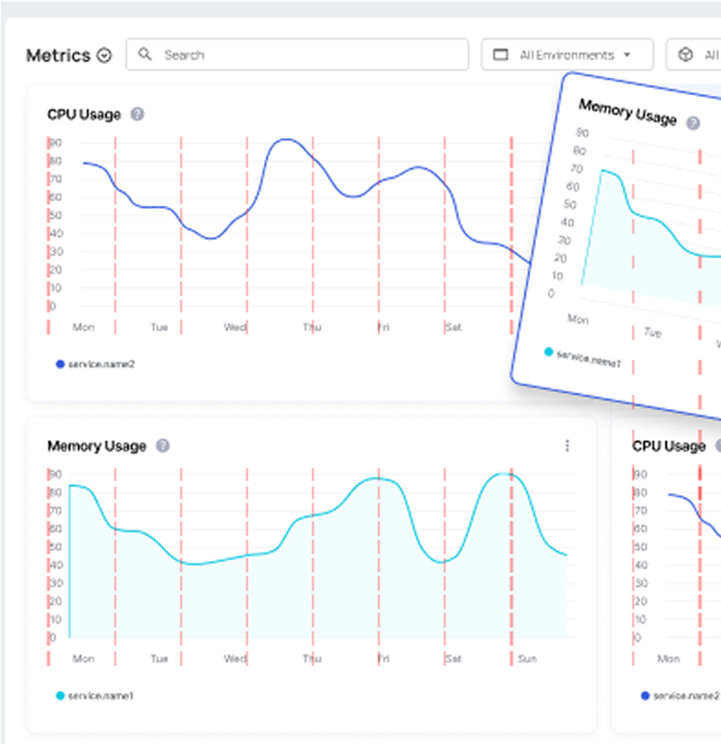Image resolution: width=721 pixels, height=744 pixels.
Task: Click the top CPU Usage chart title
Action: [x=84, y=115]
